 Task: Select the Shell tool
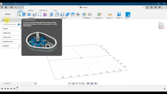click(62, 14)
